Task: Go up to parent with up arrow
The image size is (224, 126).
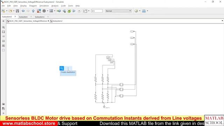Action: pyautogui.click(x=33, y=11)
